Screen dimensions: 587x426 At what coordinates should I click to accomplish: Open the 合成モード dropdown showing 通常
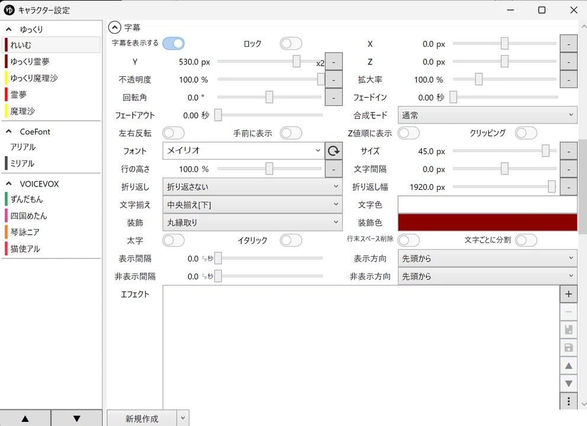pos(487,115)
